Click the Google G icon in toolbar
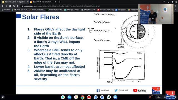178x100 pixels. 18,6
